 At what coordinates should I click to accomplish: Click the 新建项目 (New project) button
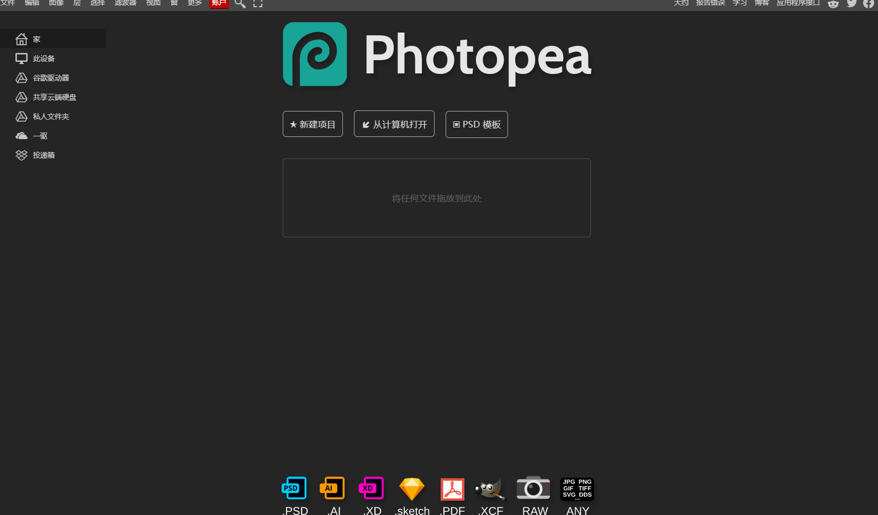[x=313, y=124]
